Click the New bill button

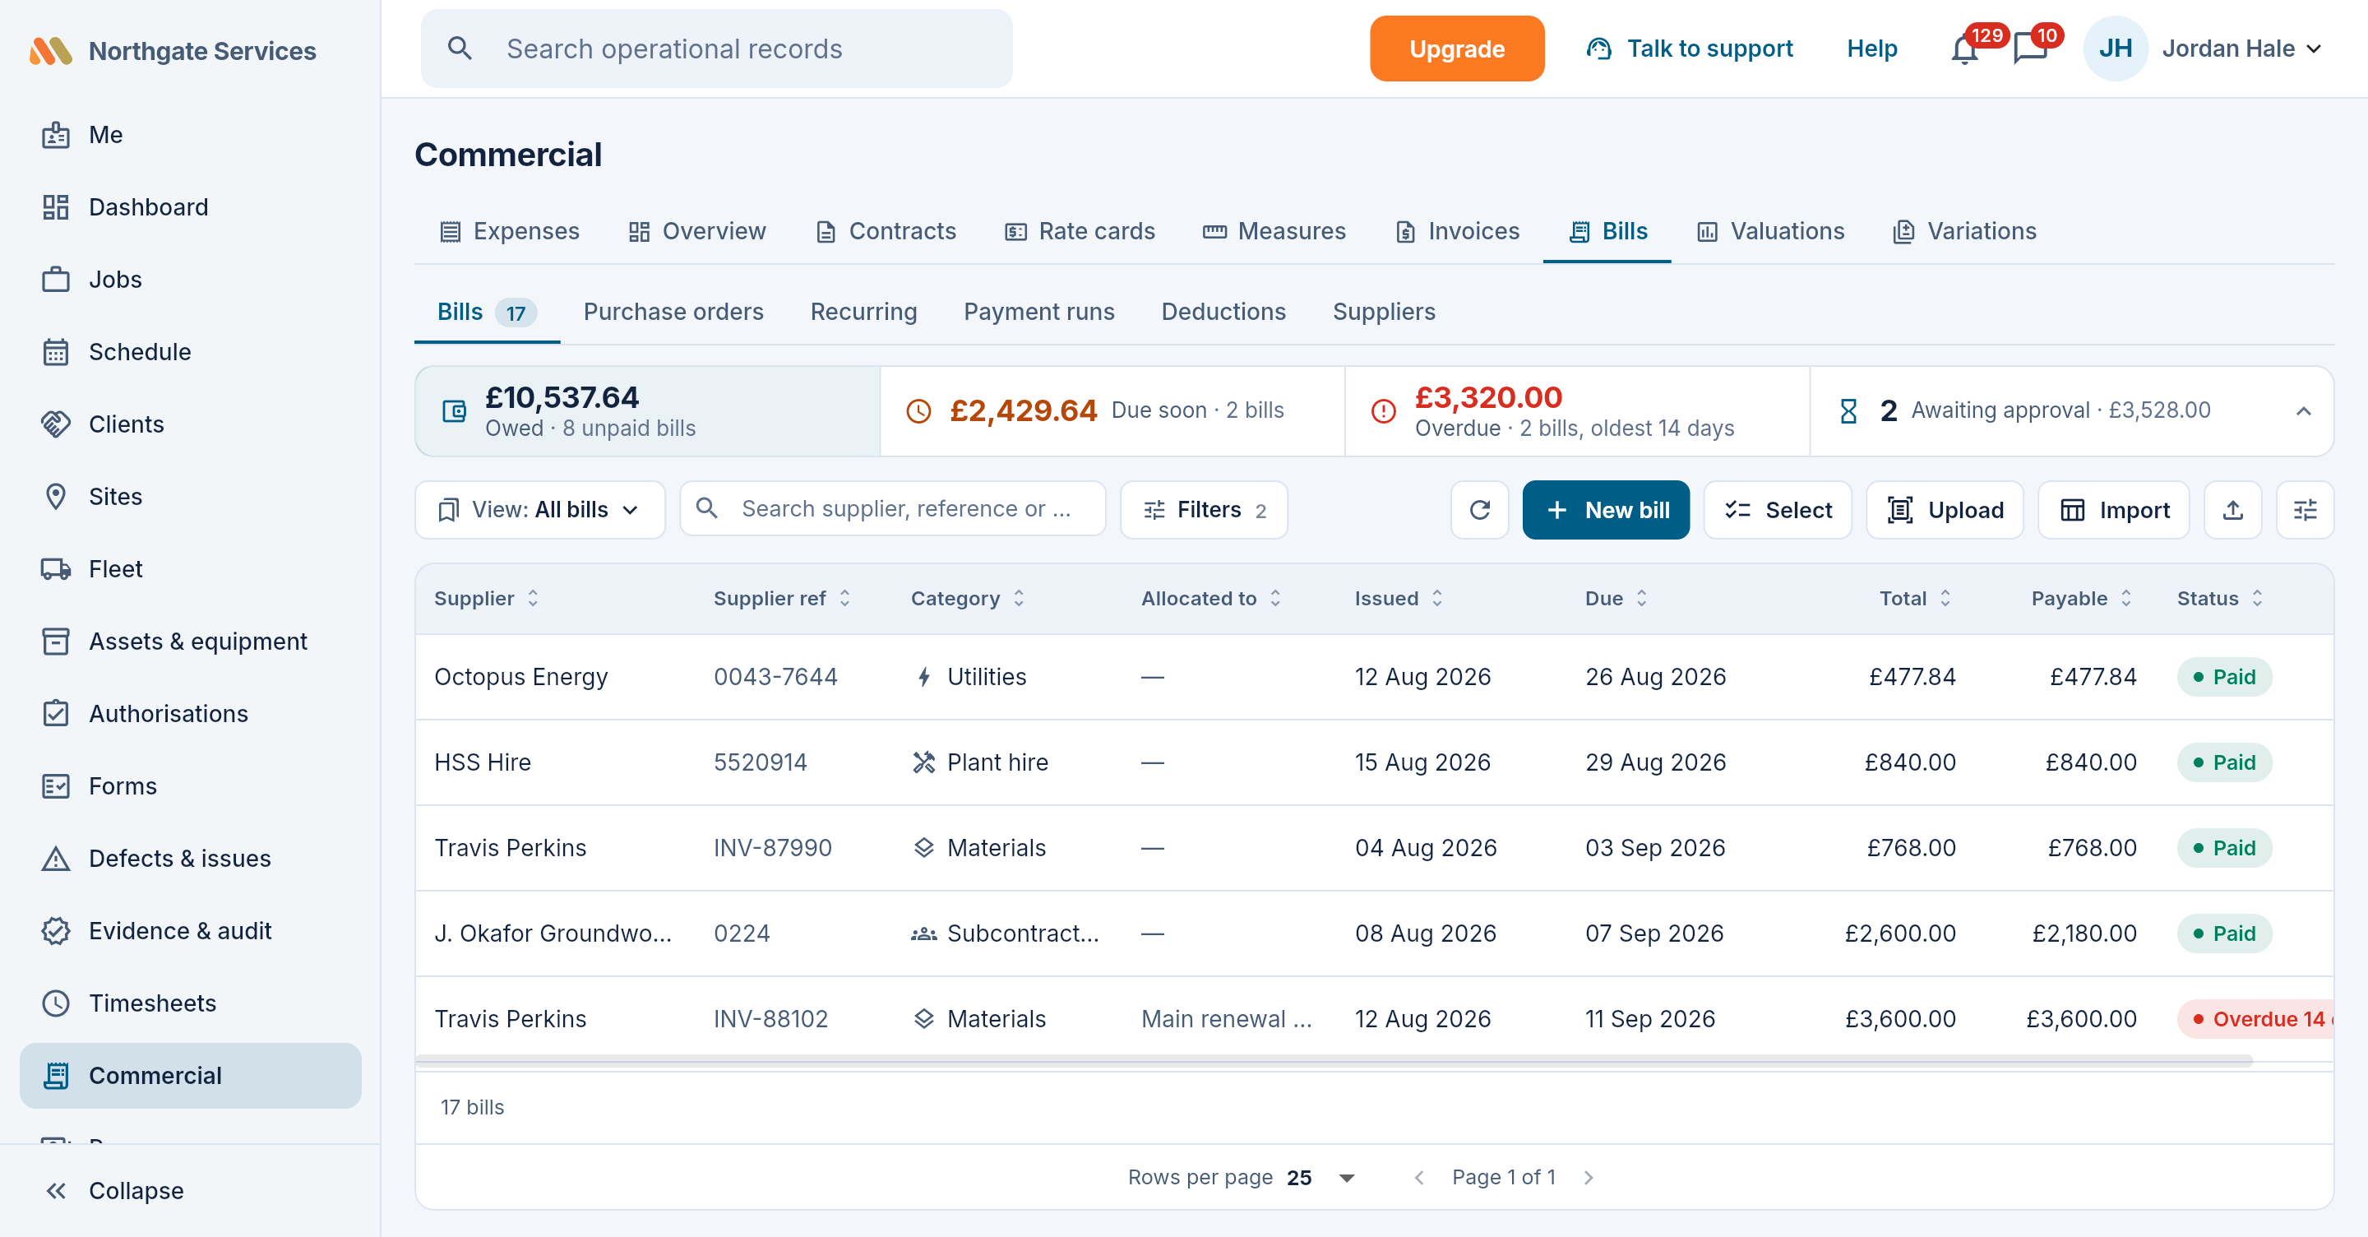[1606, 509]
